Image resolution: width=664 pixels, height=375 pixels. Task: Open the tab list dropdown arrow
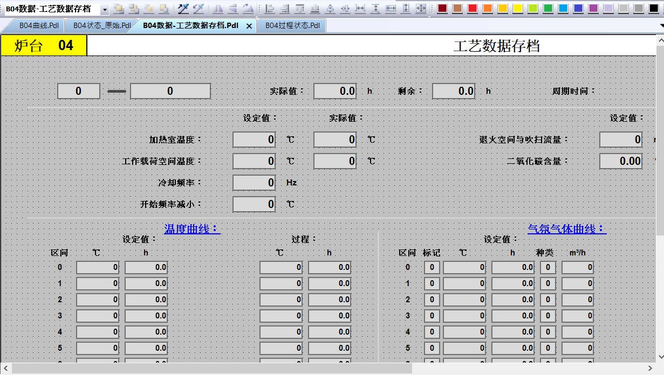pyautogui.click(x=661, y=25)
